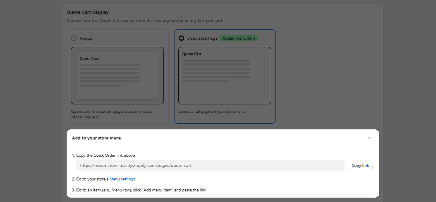Collapse the Add to your store menu section
Screen dimensions: 436x202
coord(369,138)
